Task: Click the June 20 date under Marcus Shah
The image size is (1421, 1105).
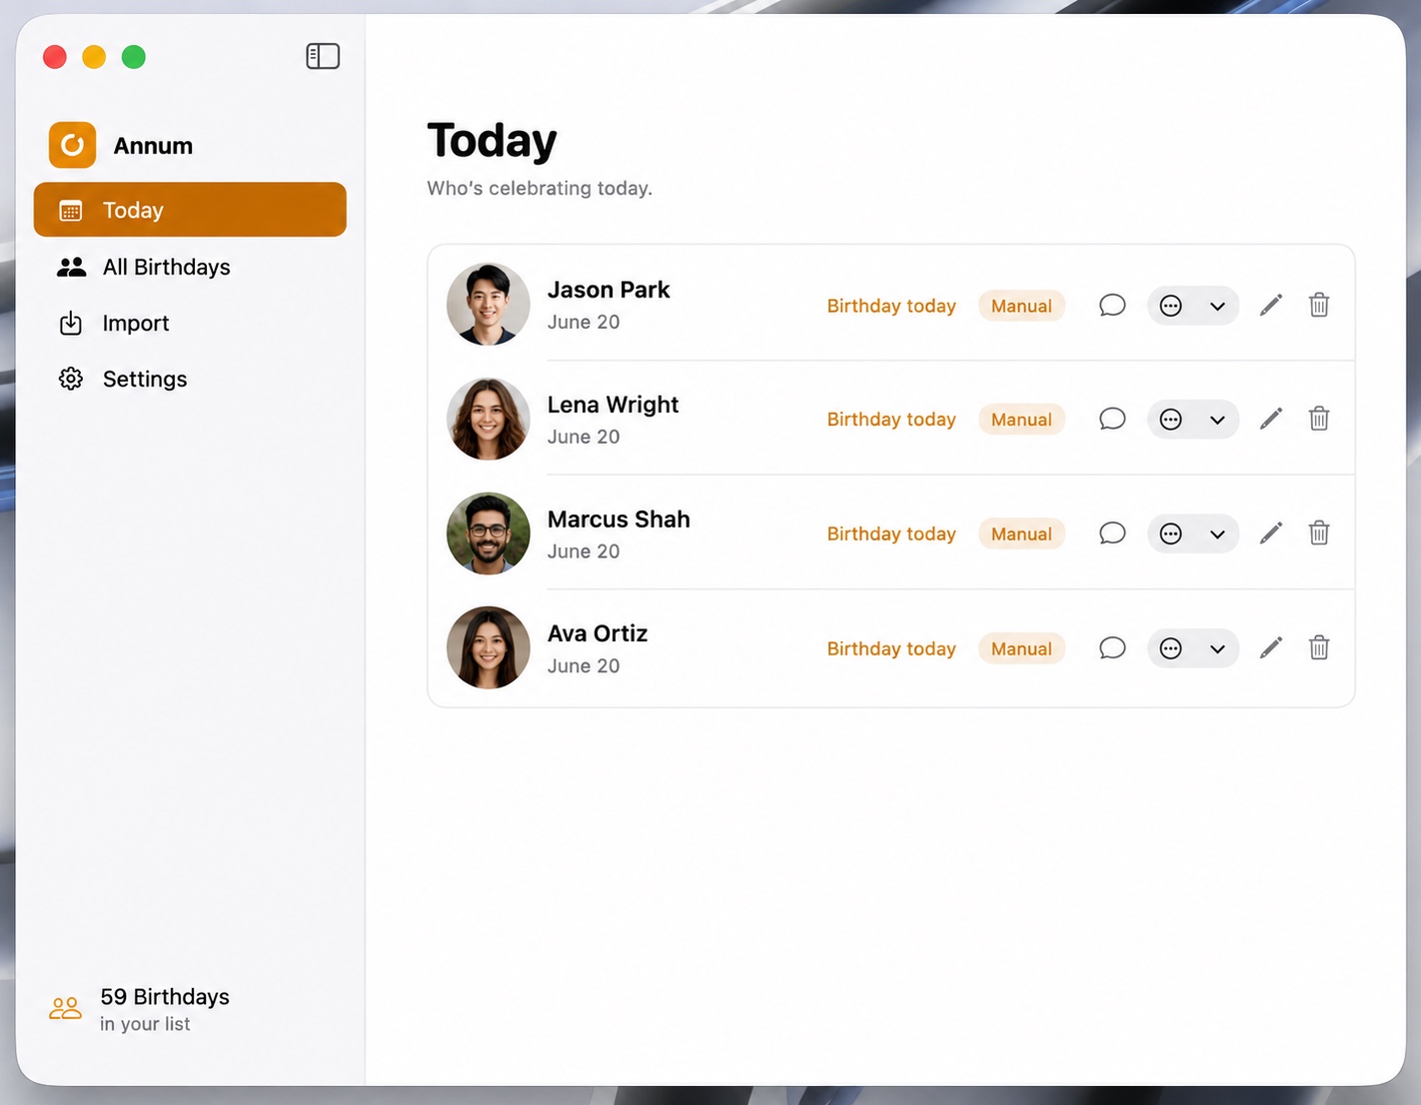Action: click(x=584, y=552)
